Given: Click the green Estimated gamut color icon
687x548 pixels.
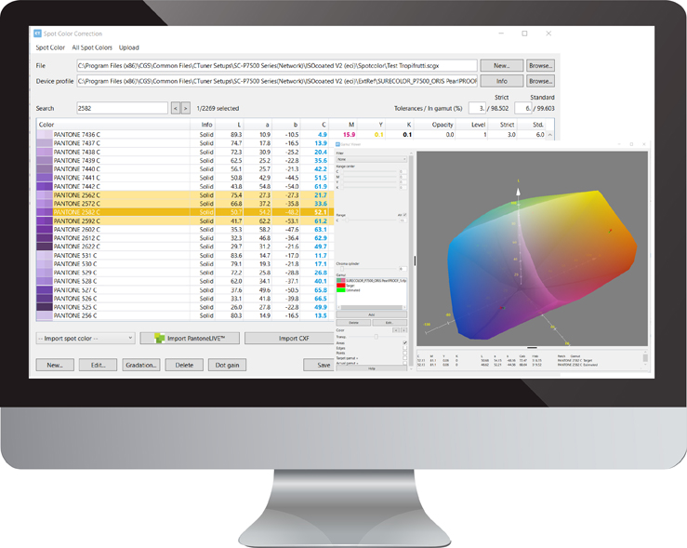Looking at the screenshot, I should tap(340, 289).
